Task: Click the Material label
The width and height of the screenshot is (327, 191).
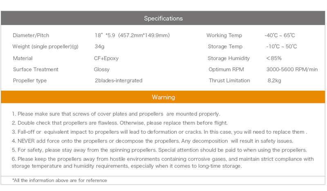Action: click(22, 58)
